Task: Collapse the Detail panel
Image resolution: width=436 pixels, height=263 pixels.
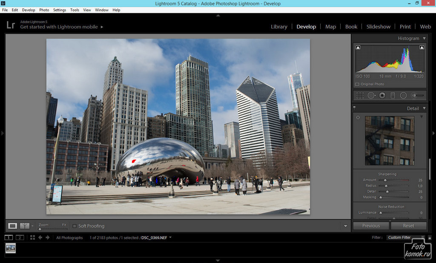Action: [x=425, y=108]
